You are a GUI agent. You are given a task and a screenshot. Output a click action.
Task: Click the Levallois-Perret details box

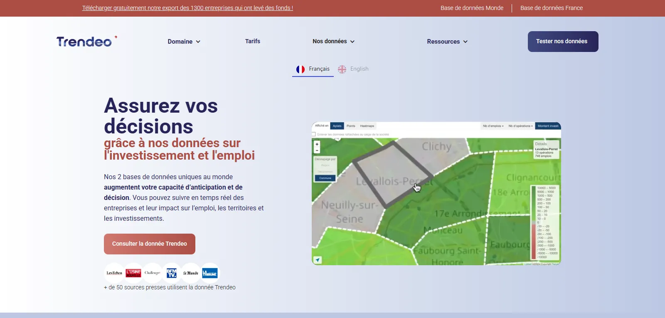click(x=547, y=150)
